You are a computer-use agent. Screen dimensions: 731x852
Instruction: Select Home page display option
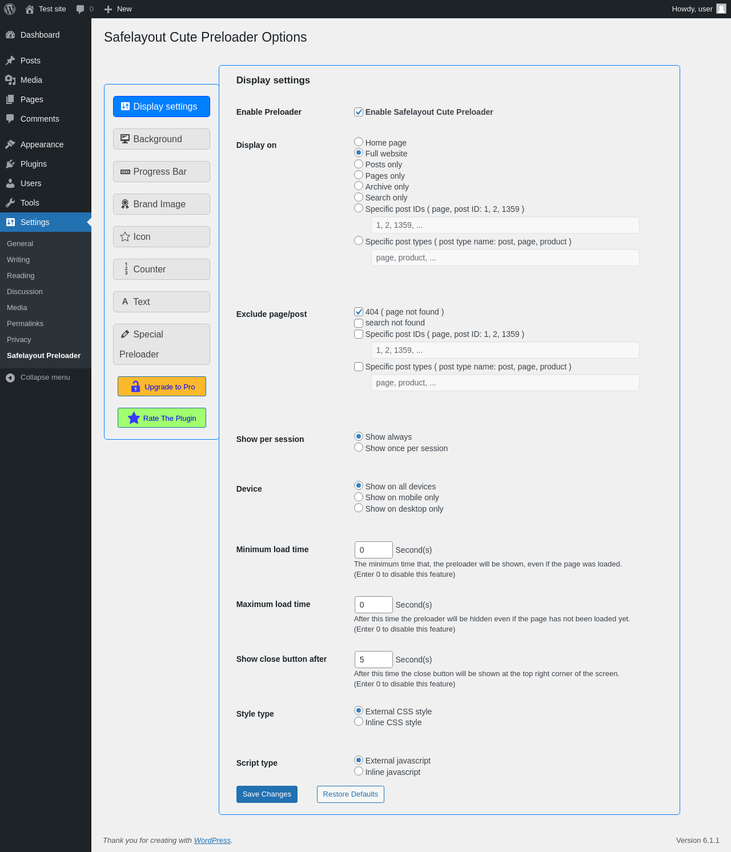[359, 142]
